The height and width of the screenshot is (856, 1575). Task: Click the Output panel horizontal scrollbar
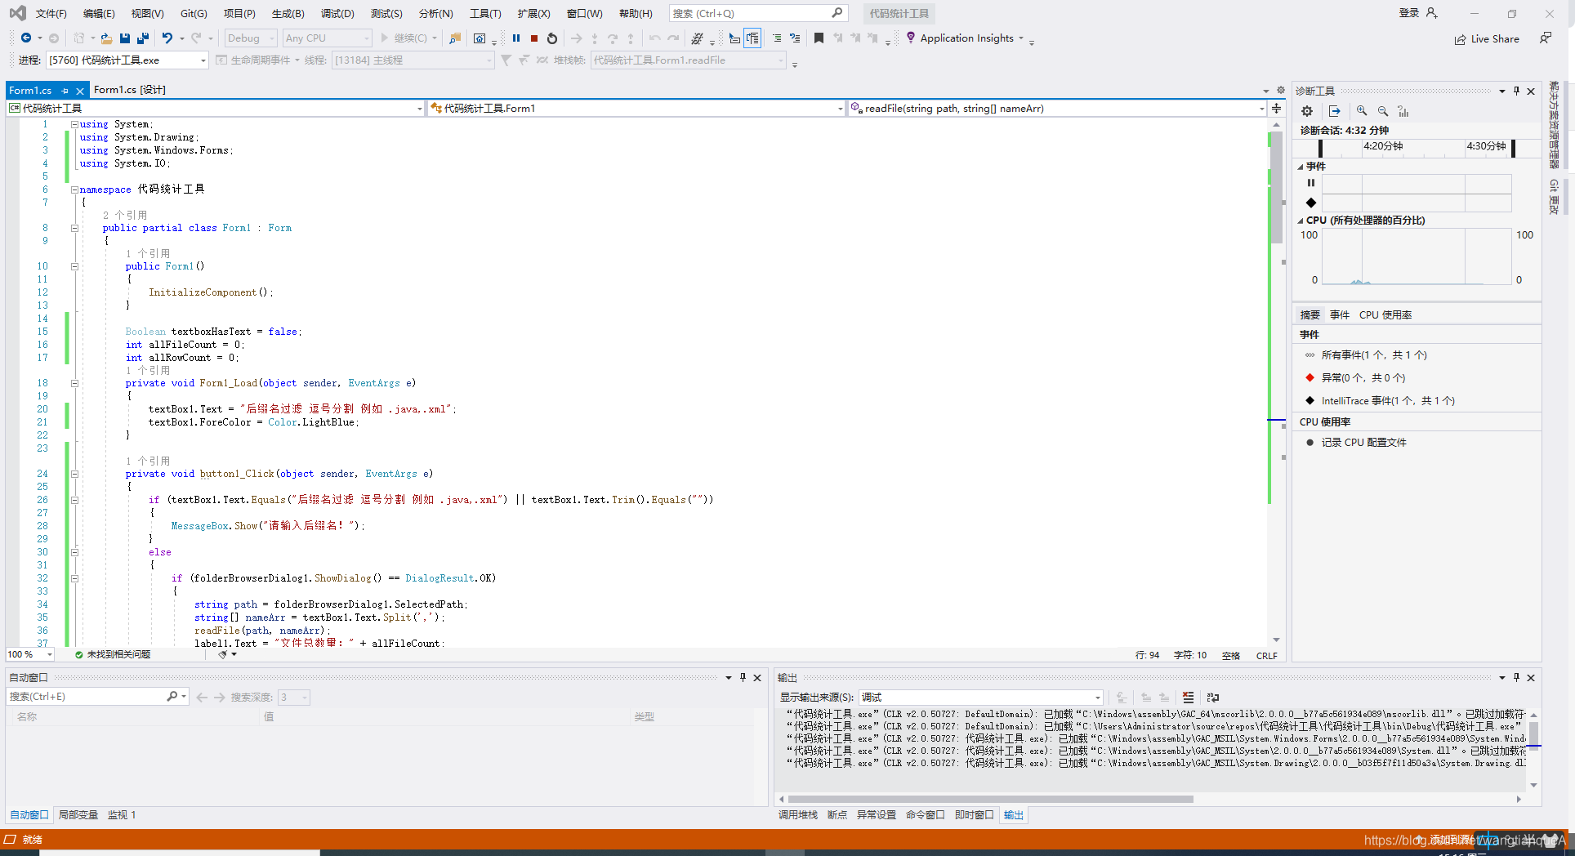click(990, 799)
